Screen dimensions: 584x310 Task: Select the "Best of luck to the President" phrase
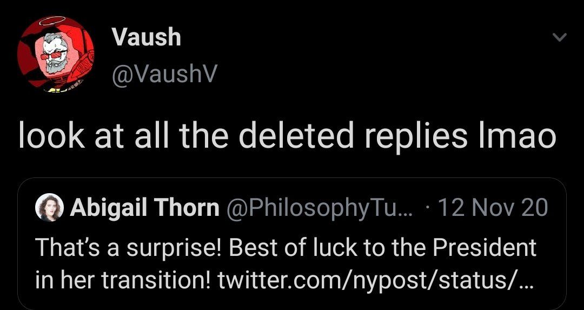383,248
